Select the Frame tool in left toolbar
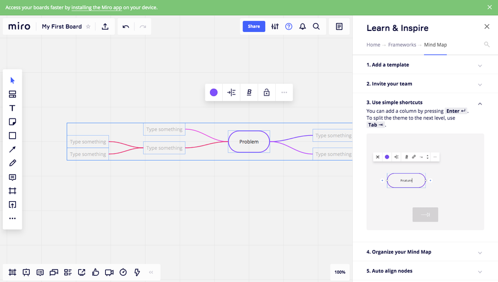Viewport: 498px width, 282px height. point(12,190)
